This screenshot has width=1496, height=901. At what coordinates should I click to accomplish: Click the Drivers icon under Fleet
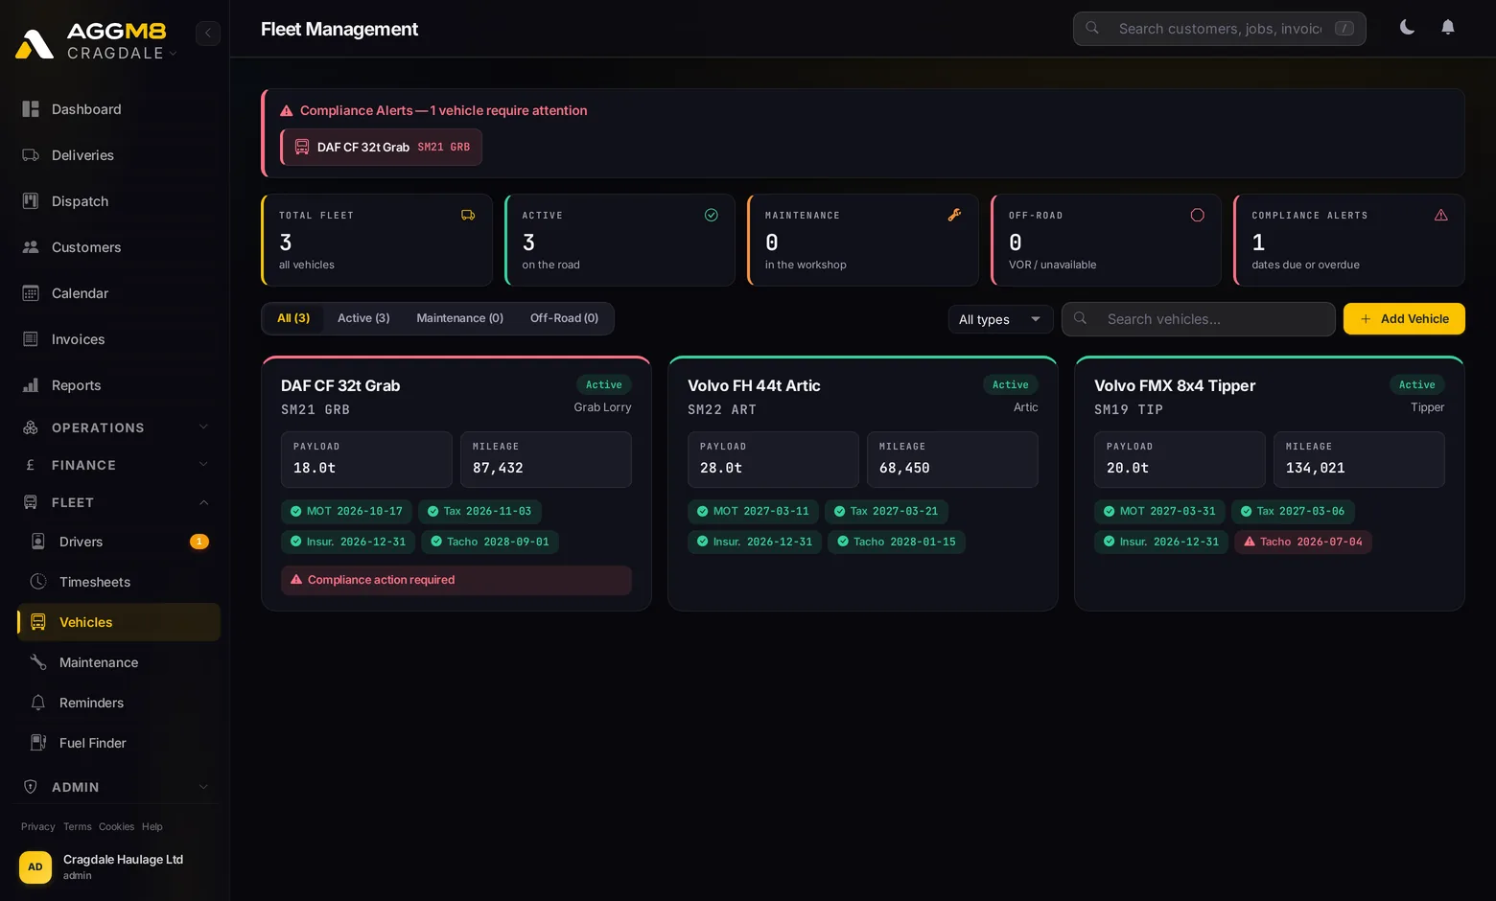tap(38, 542)
